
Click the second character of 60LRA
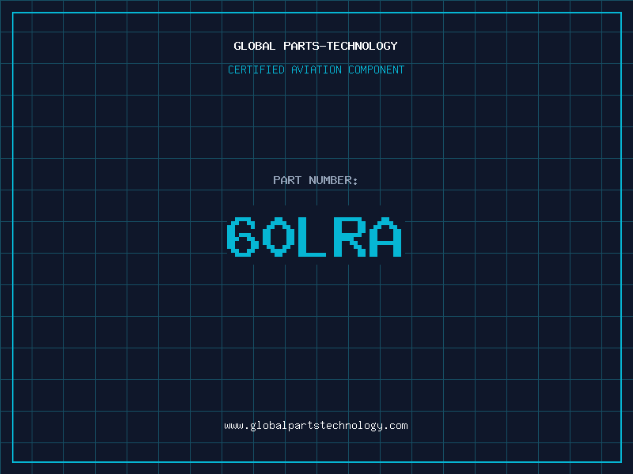(x=279, y=237)
